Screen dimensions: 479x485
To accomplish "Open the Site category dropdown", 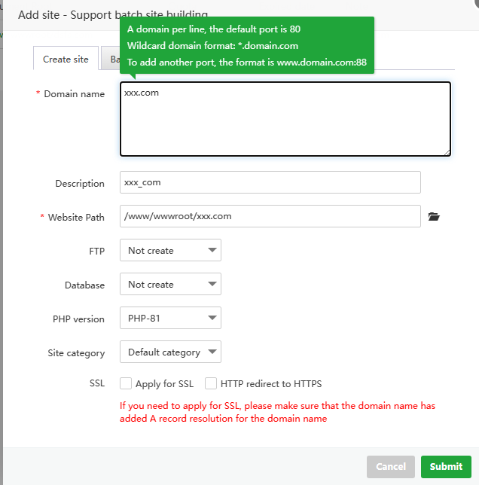I will coord(170,352).
